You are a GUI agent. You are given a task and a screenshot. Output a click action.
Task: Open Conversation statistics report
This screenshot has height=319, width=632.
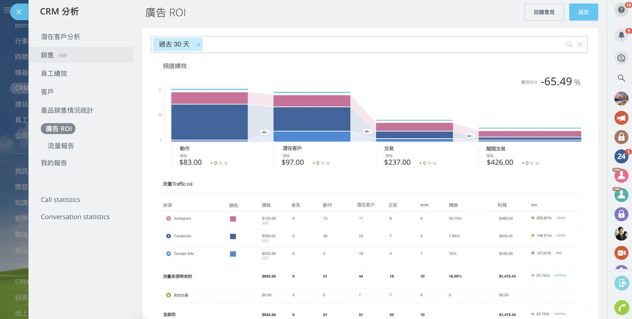pyautogui.click(x=75, y=217)
